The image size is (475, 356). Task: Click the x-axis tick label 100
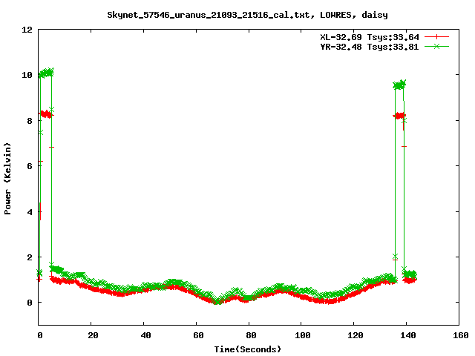click(303, 335)
